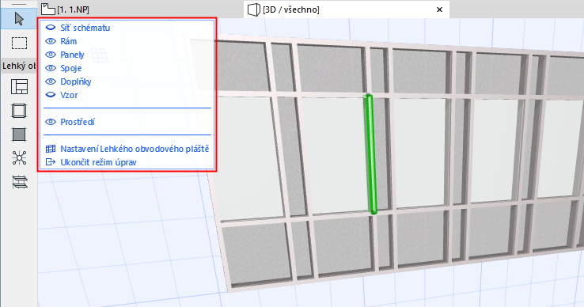This screenshot has width=584, height=307.
Task: Toggle visibility eye for Síť schématu
Action: coord(51,28)
